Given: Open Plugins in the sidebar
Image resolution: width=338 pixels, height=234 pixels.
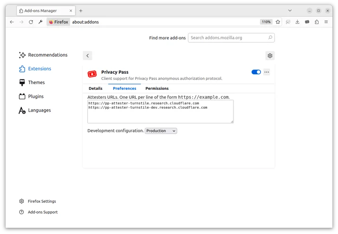Looking at the screenshot, I should tap(32, 96).
